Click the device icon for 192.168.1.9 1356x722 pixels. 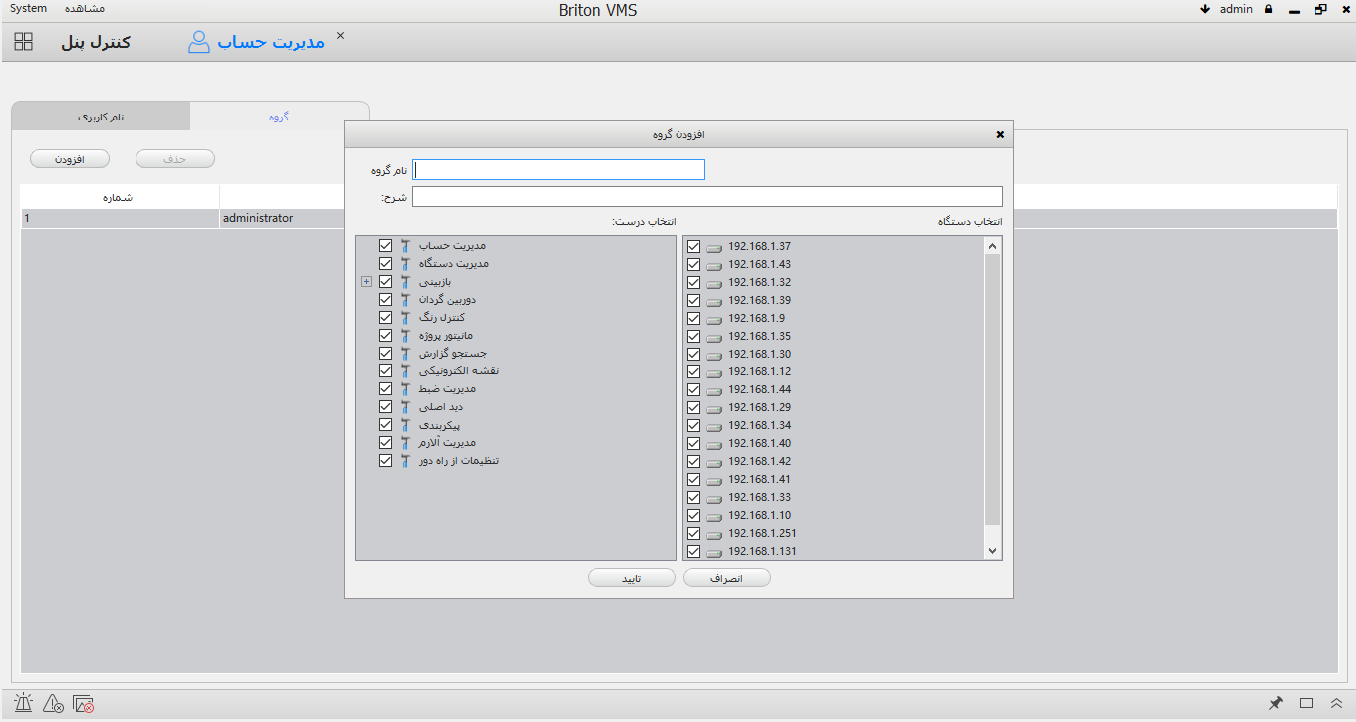click(x=714, y=319)
